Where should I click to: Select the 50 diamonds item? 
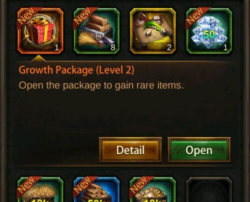click(x=209, y=31)
